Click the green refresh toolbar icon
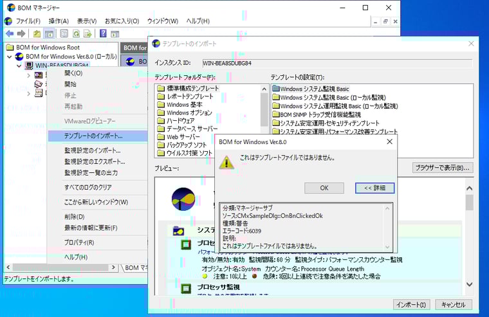 tap(76, 33)
